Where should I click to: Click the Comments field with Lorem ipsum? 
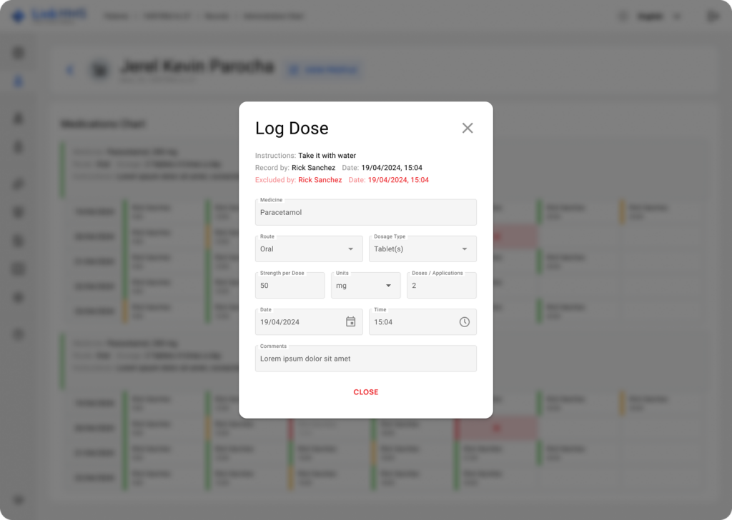click(365, 359)
